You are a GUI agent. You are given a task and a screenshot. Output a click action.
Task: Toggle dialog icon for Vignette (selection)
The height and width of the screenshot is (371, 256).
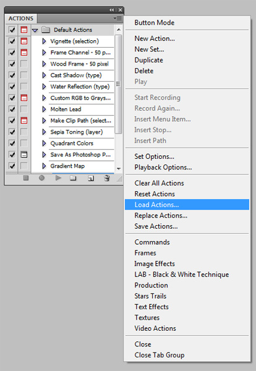click(x=24, y=41)
